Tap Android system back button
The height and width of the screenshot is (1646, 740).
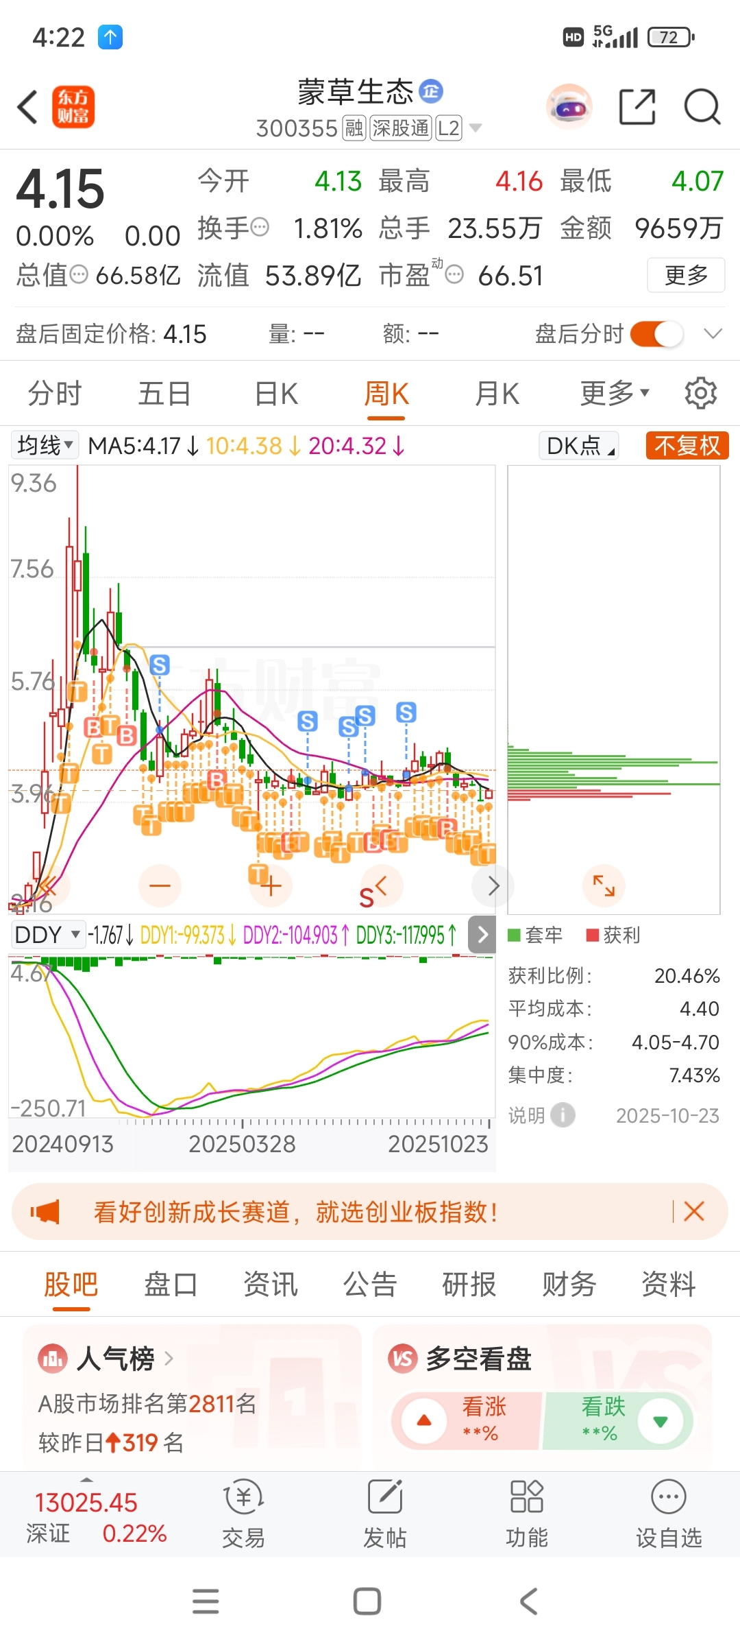click(x=528, y=1601)
